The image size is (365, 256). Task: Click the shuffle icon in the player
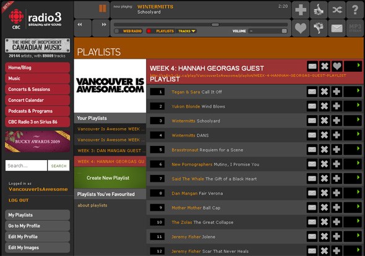pos(337,10)
